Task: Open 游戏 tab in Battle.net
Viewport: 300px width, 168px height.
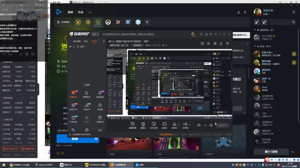Action: 70,12
